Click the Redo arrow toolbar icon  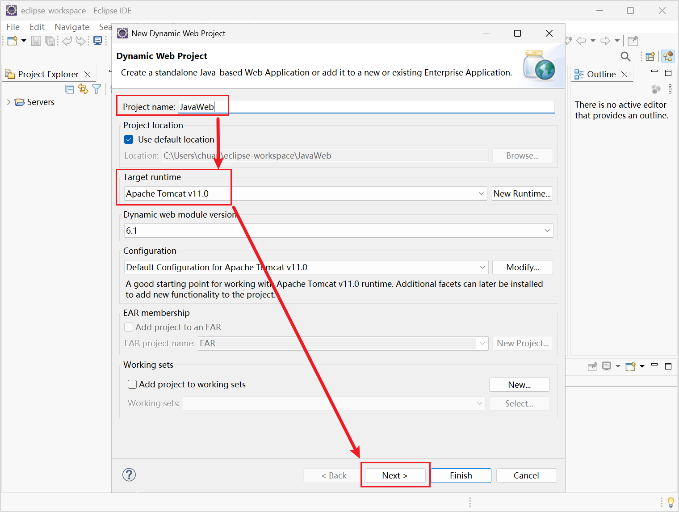pyautogui.click(x=80, y=41)
